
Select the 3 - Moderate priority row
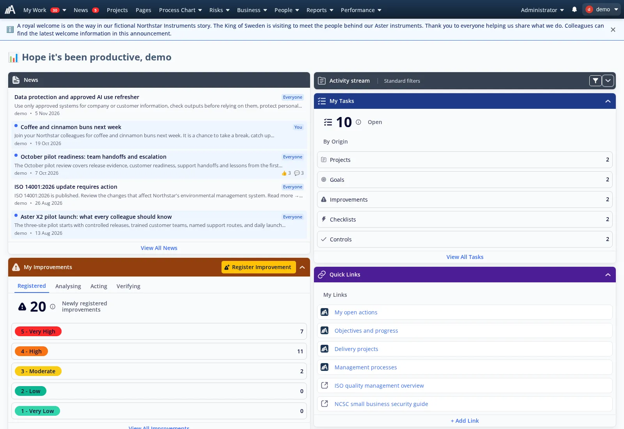[159, 371]
